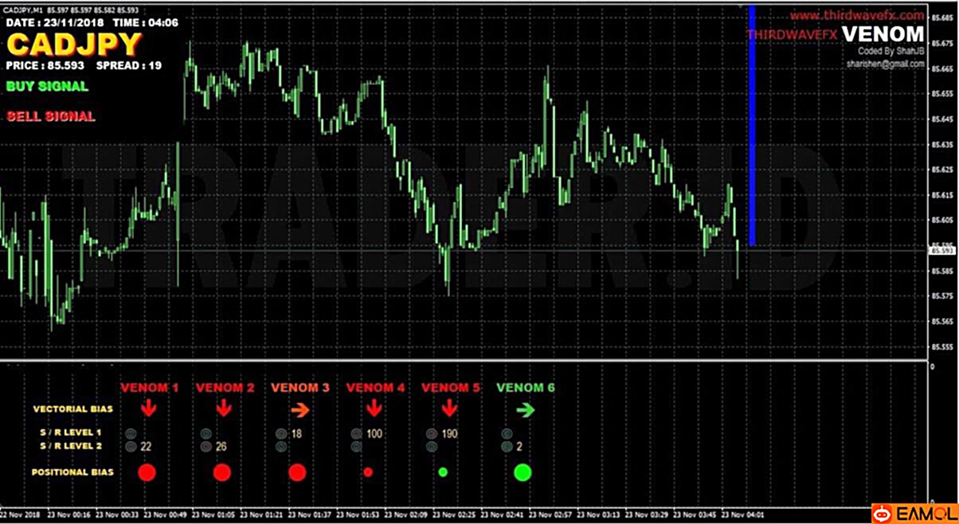This screenshot has width=959, height=524.
Task: Click the value 18 under VENOM 3
Action: pyautogui.click(x=296, y=434)
